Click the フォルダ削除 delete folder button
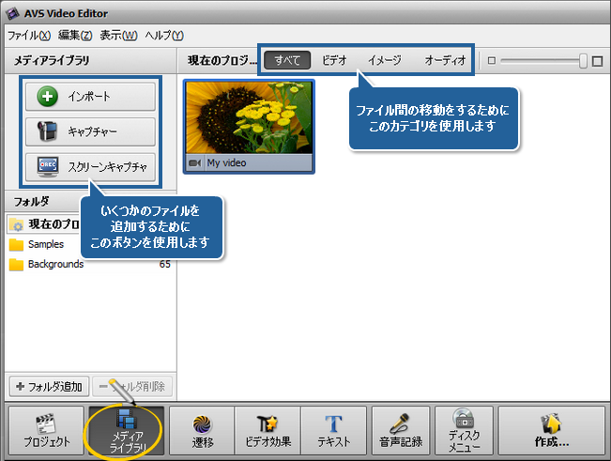The height and width of the screenshot is (461, 611). 132,387
